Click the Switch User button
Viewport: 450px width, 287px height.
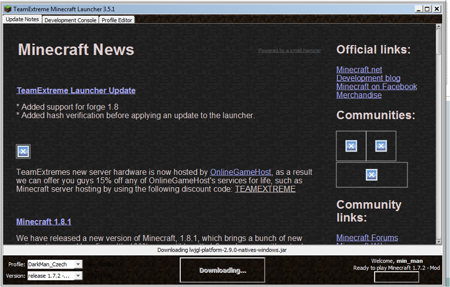click(x=396, y=277)
